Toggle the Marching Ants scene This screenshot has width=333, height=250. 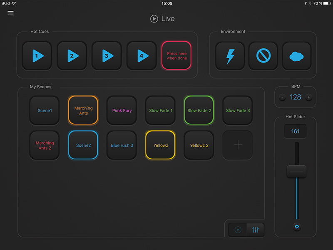click(83, 110)
